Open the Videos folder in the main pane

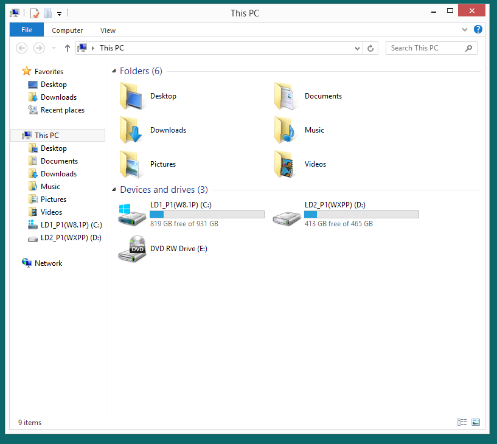(x=285, y=164)
